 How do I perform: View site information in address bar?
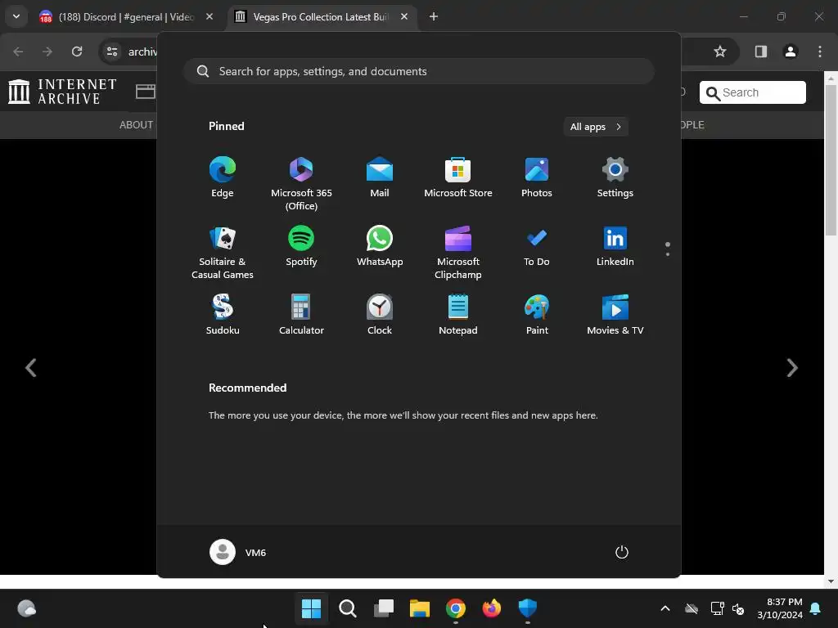111,52
